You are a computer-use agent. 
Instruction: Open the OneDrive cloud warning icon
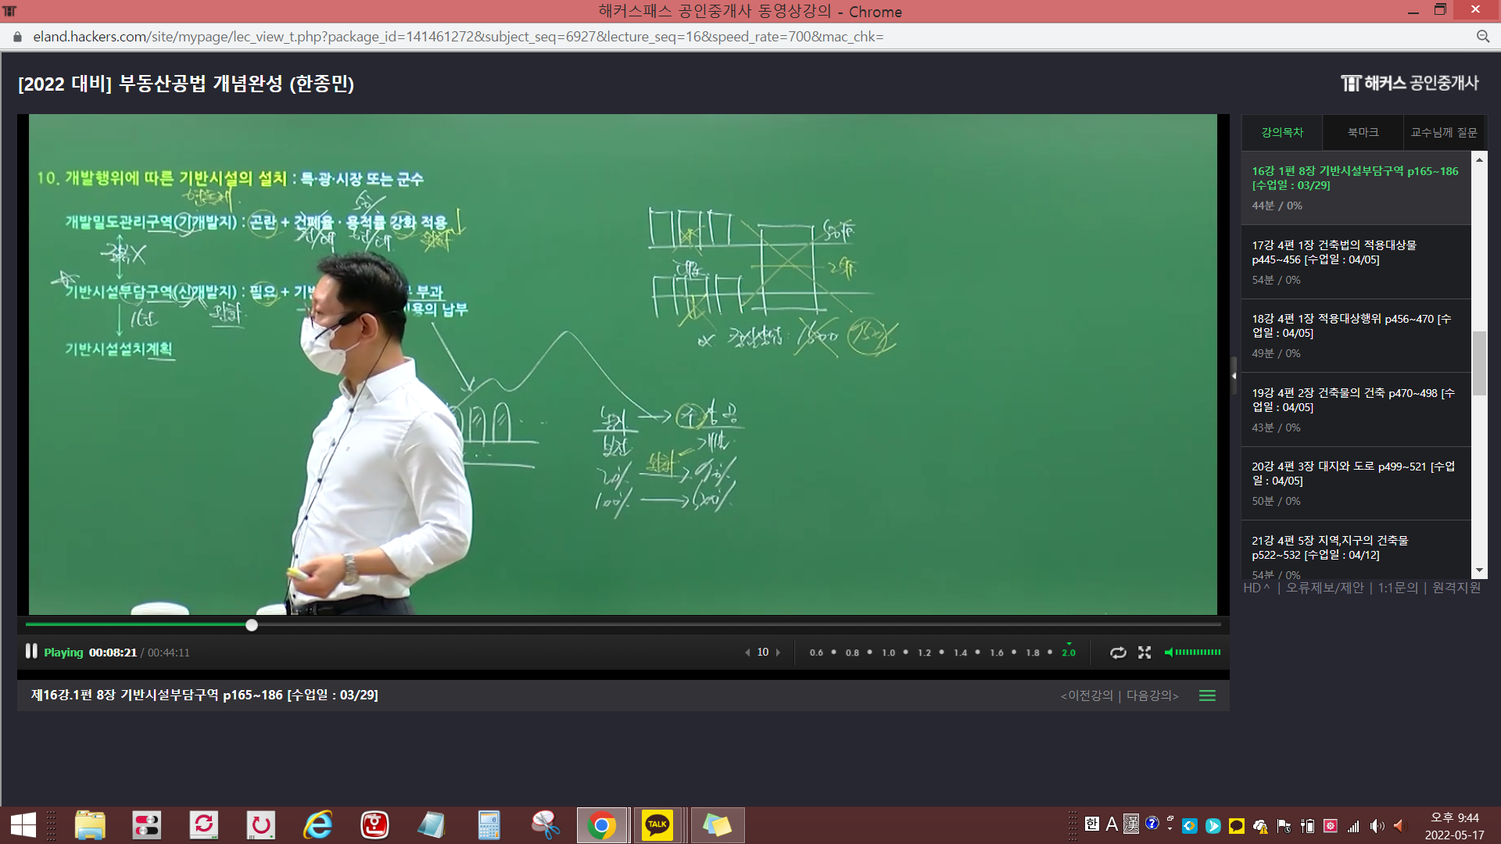[1260, 826]
